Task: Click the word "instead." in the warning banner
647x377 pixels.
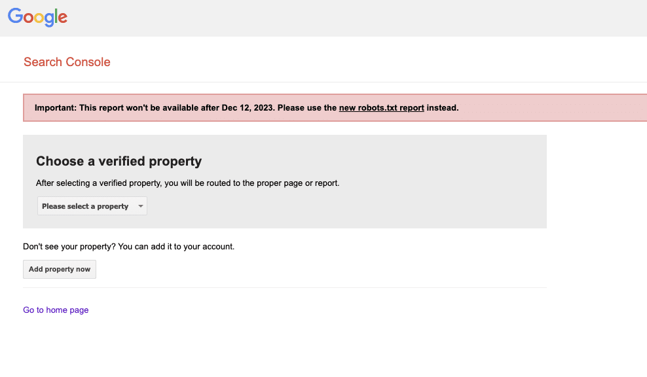Action: [x=443, y=107]
